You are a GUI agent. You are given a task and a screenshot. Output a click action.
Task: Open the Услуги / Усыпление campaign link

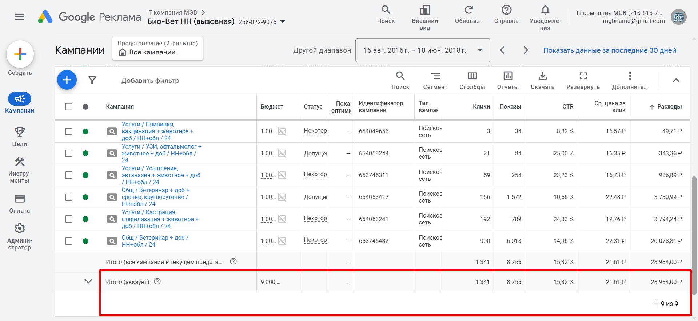[161, 175]
